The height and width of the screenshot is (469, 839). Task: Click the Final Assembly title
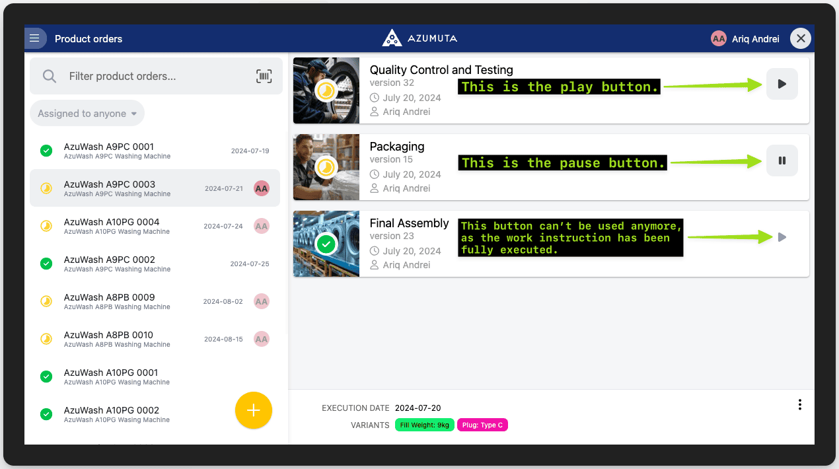pyautogui.click(x=409, y=223)
